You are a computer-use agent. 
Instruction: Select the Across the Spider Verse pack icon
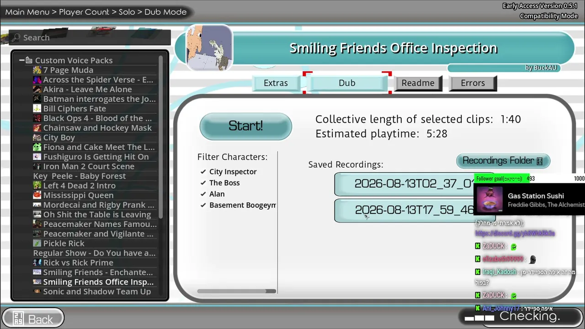(37, 80)
